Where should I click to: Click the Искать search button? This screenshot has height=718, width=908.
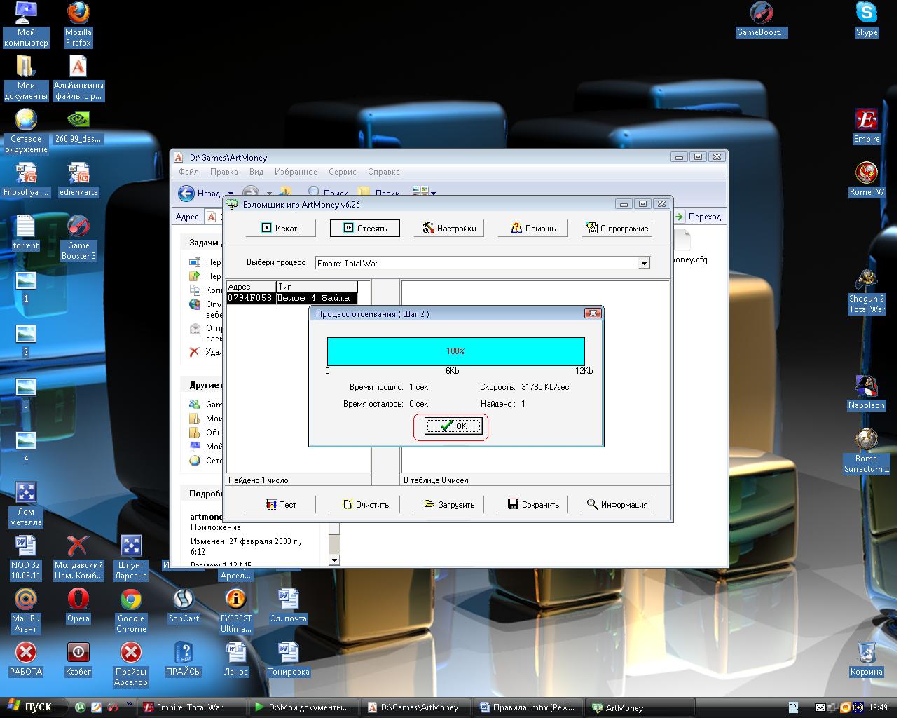tap(281, 228)
